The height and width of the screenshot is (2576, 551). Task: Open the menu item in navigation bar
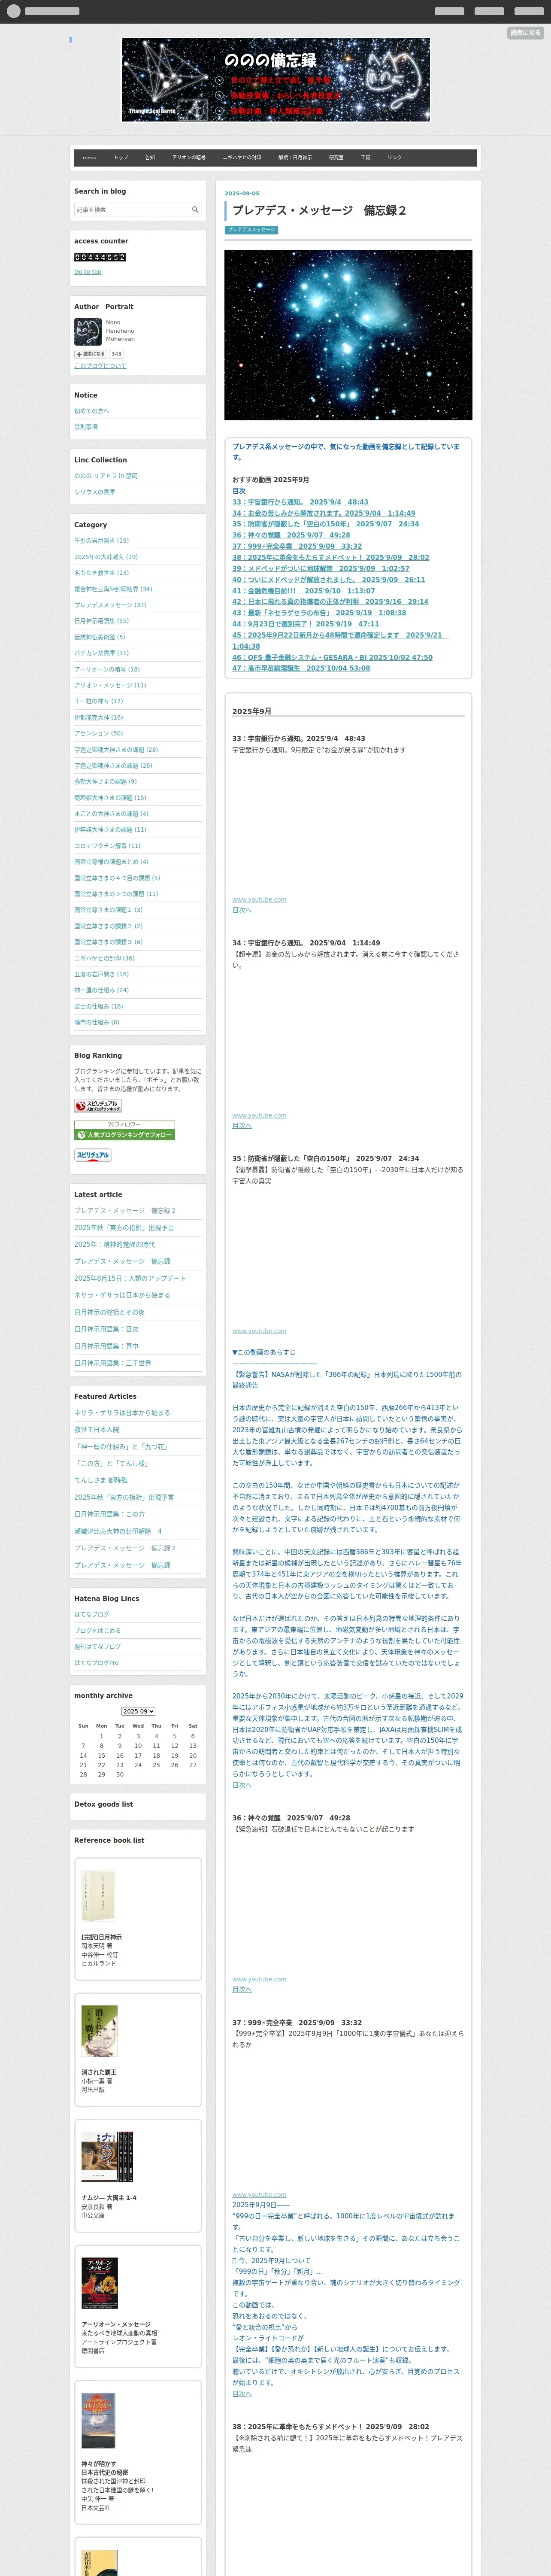pyautogui.click(x=90, y=157)
